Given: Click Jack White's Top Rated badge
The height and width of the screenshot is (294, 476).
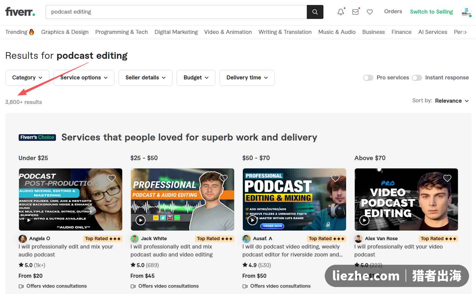Looking at the screenshot, I should 215,239.
